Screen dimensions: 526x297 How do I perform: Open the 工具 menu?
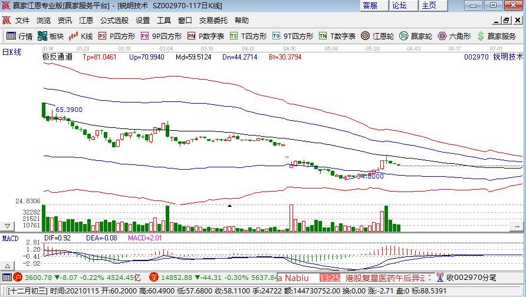164,21
